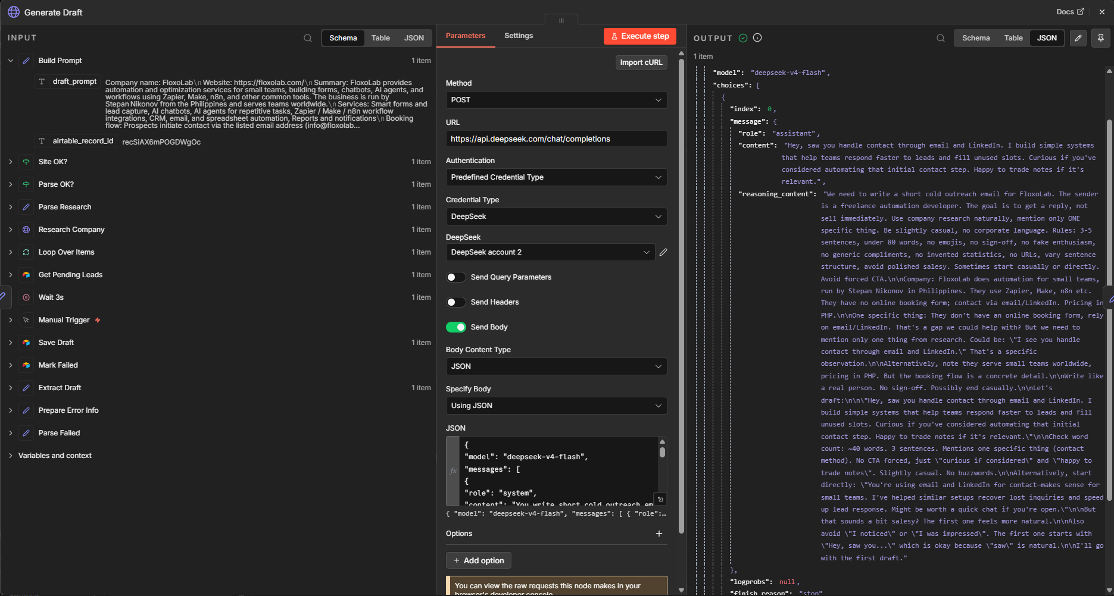Image resolution: width=1114 pixels, height=596 pixels.
Task: Click the Get Pending Leads Airtable icon
Action: click(26, 275)
